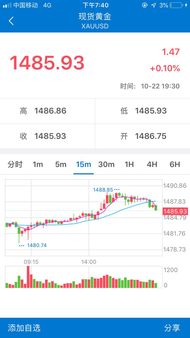The width and height of the screenshot is (190, 338).
Task: Tap the cellular signal bars icon
Action: click(7, 5)
